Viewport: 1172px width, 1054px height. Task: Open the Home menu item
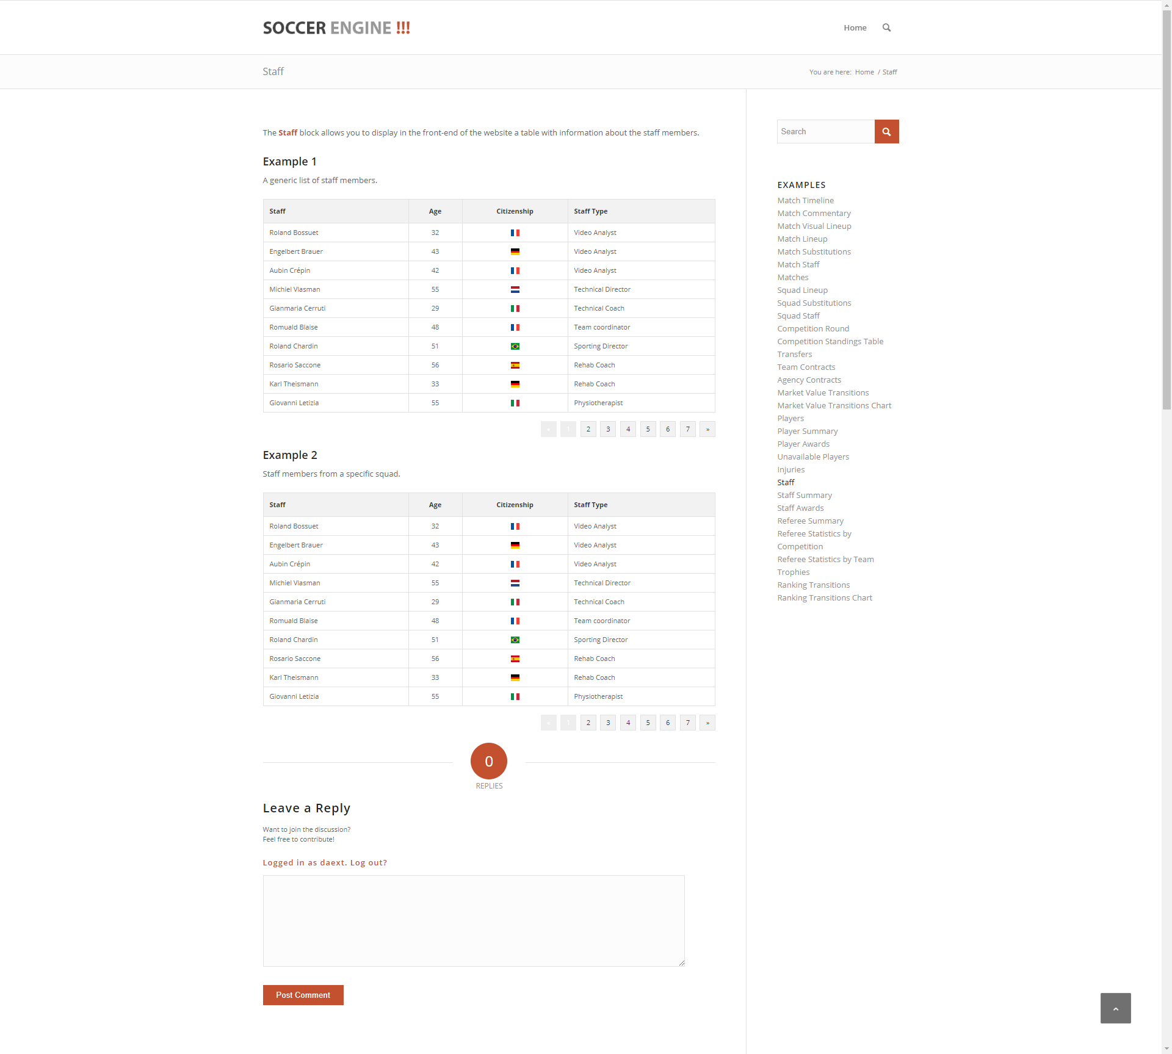tap(855, 28)
